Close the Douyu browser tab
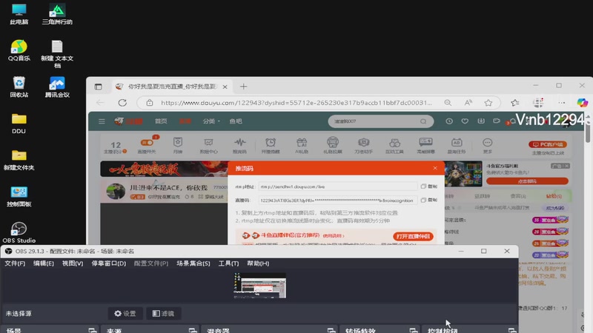 click(x=225, y=87)
